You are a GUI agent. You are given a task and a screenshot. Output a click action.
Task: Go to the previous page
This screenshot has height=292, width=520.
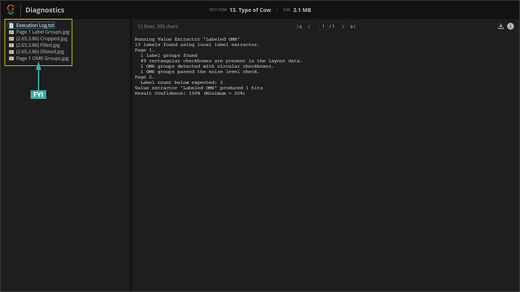309,26
